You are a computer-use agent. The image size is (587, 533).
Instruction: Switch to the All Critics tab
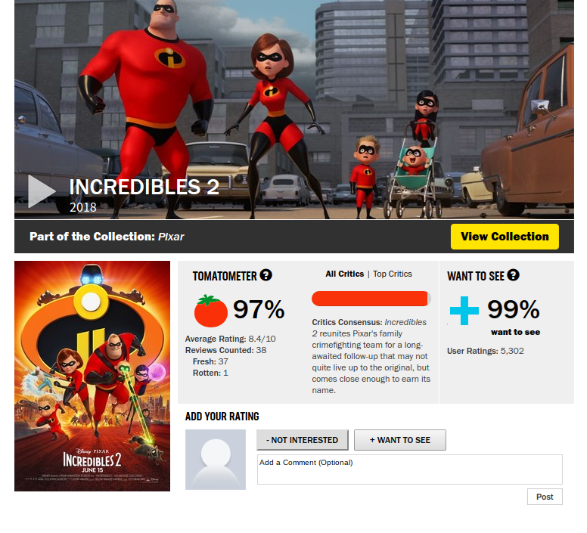pyautogui.click(x=344, y=274)
